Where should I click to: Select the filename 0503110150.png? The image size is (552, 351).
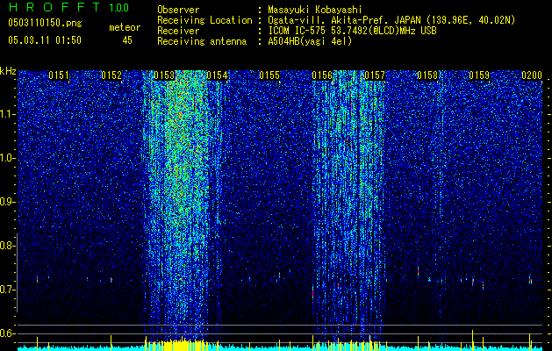(x=45, y=23)
